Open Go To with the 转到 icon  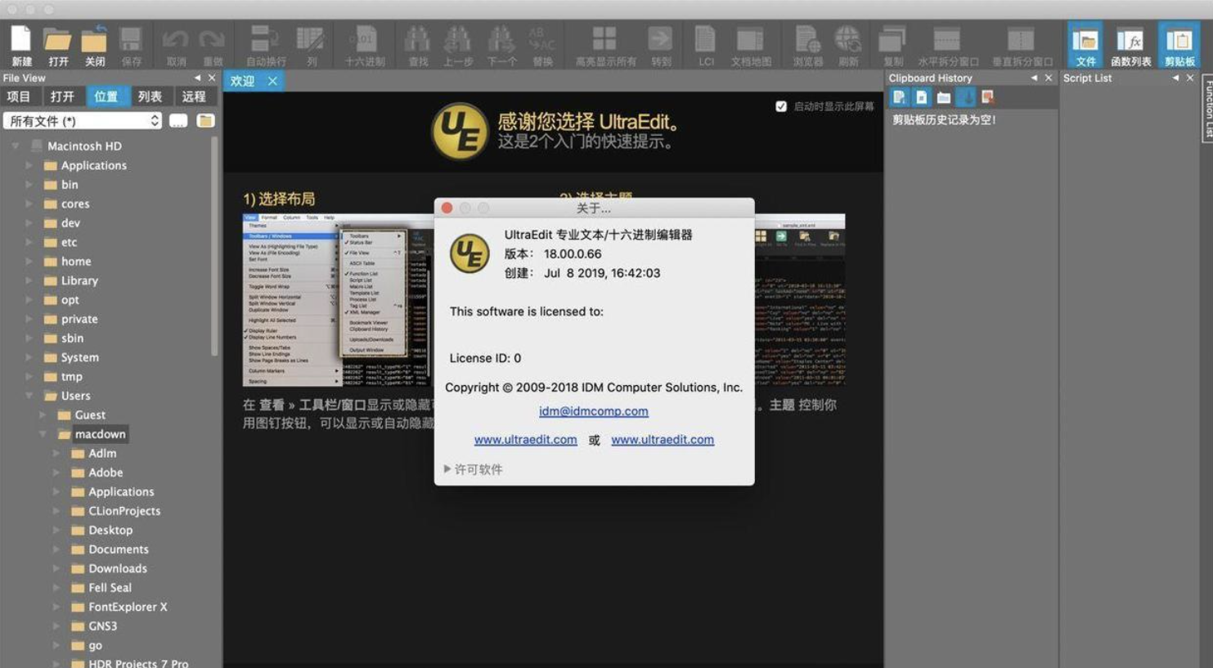pos(660,39)
